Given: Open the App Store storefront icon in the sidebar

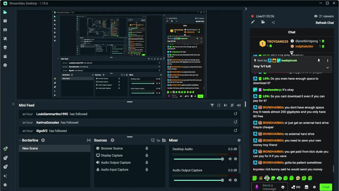Looking at the screenshot, I should (x=5, y=47).
